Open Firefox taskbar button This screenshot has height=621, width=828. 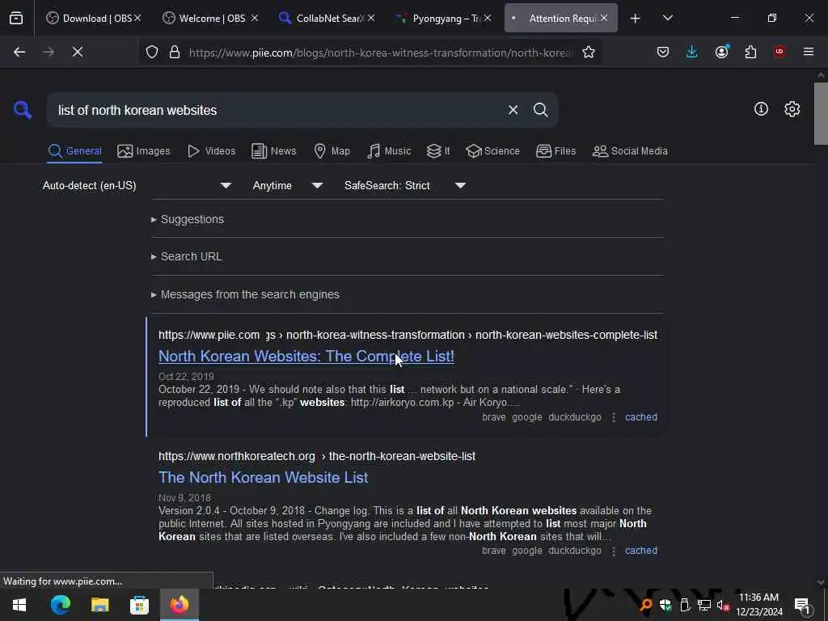180,605
